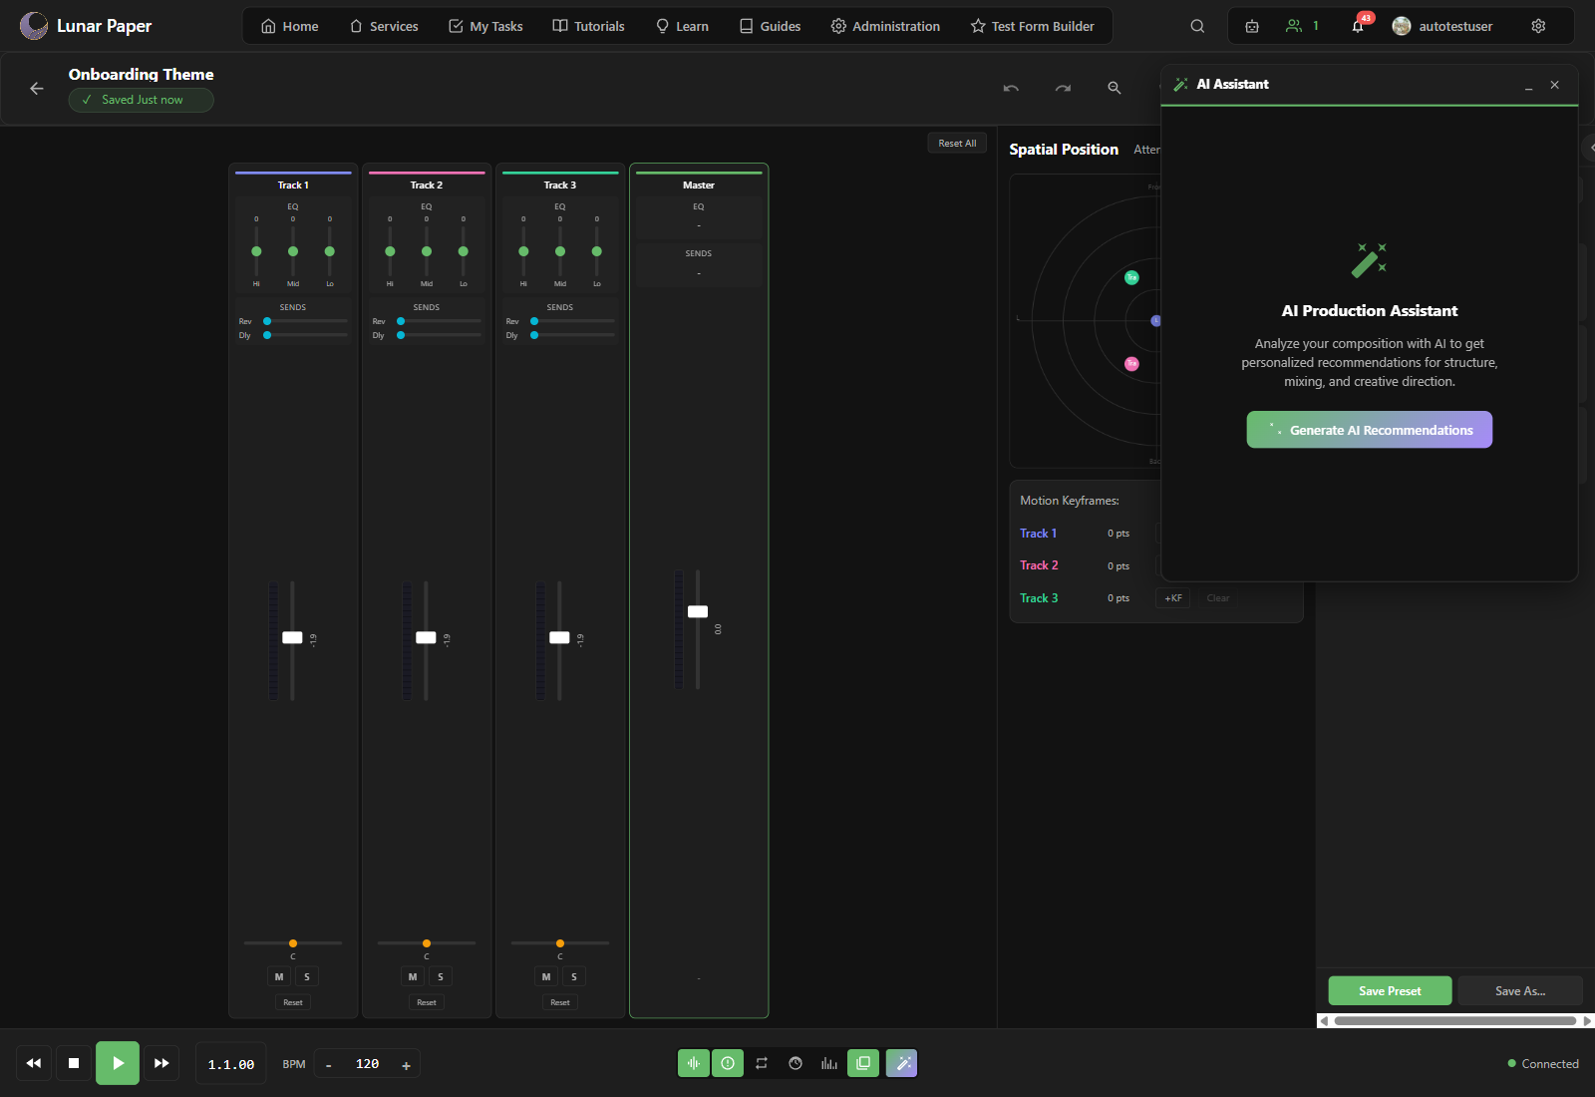Mute Track 1 with M button
Image resolution: width=1595 pixels, height=1097 pixels.
(x=279, y=976)
